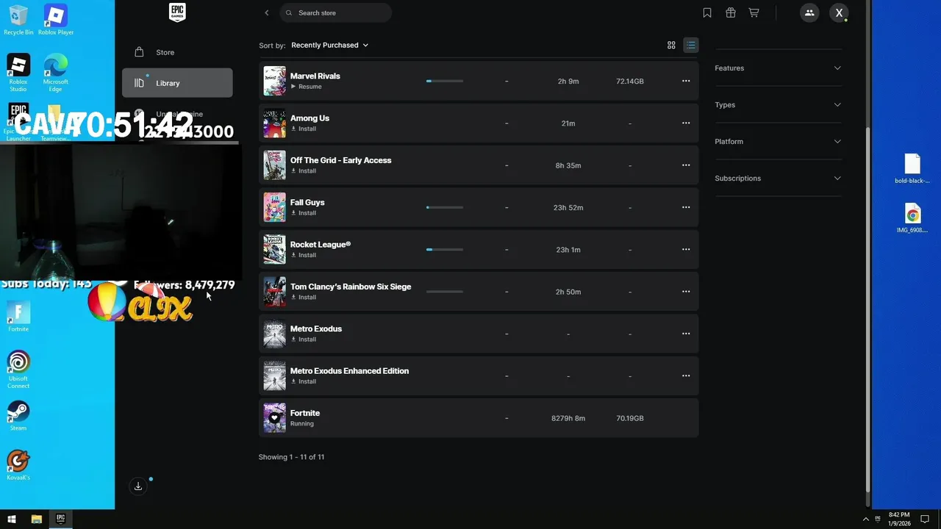Click in the Search store field
This screenshot has height=529, width=941.
pyautogui.click(x=336, y=12)
